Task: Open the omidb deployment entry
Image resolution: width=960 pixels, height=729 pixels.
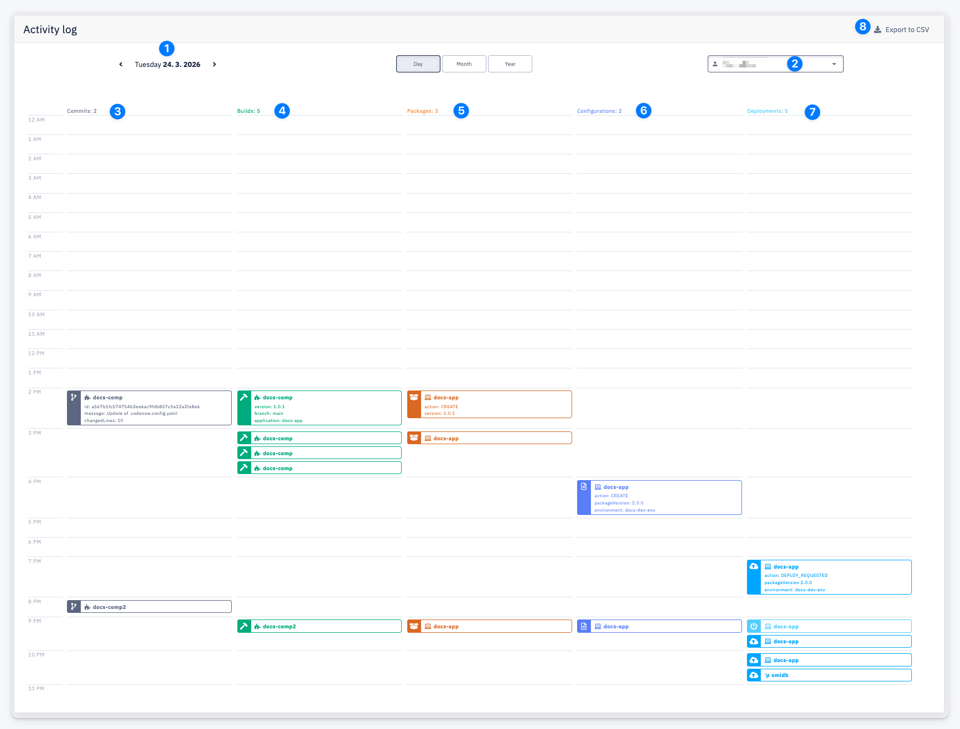Action: (x=829, y=675)
